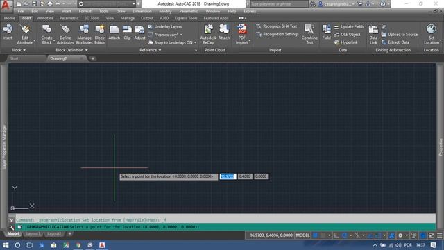Expand the Block panel dropdown
The width and height of the screenshot is (444, 250).
[x=19, y=50]
